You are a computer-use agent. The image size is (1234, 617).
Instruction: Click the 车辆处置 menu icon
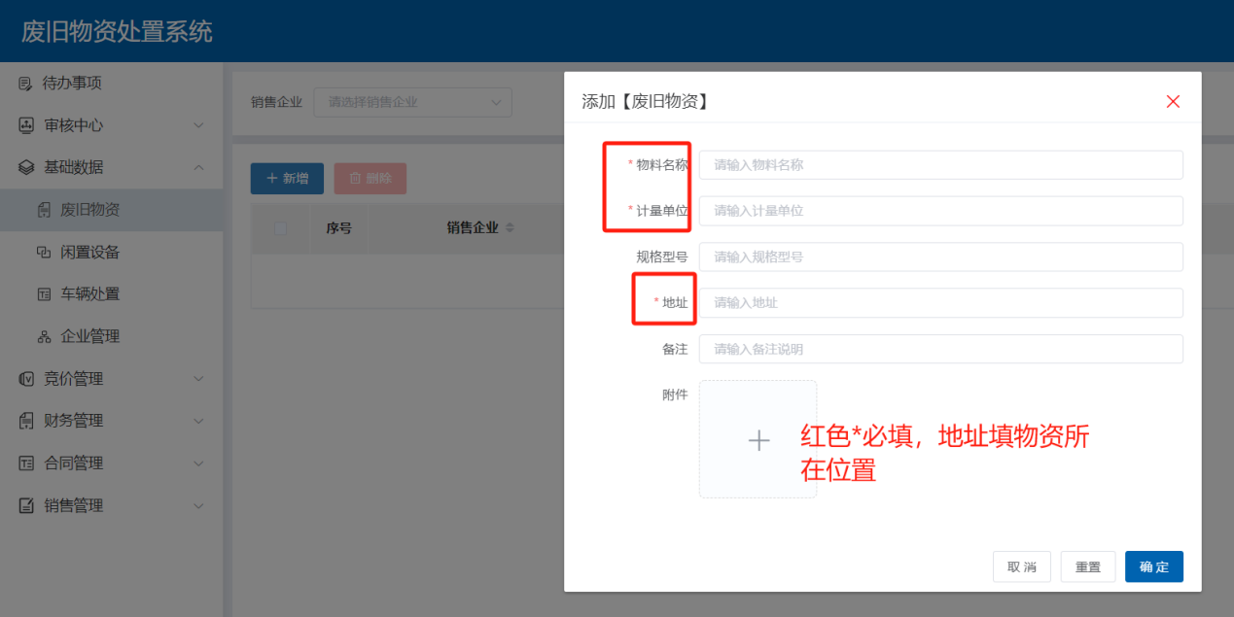pyautogui.click(x=44, y=294)
